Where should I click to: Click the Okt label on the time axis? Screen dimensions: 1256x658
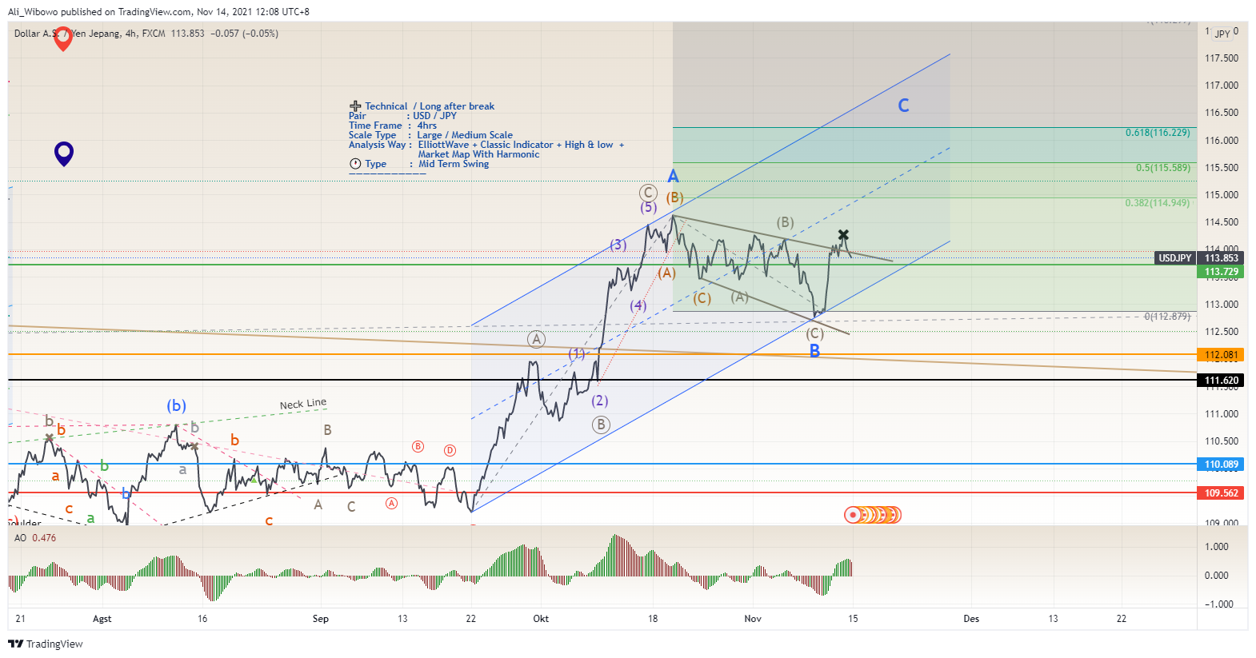(x=541, y=619)
